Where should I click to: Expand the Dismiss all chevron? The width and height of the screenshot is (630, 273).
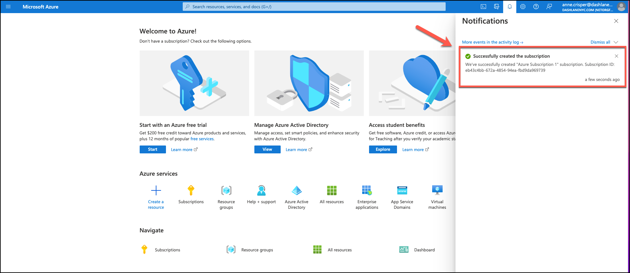(x=616, y=42)
